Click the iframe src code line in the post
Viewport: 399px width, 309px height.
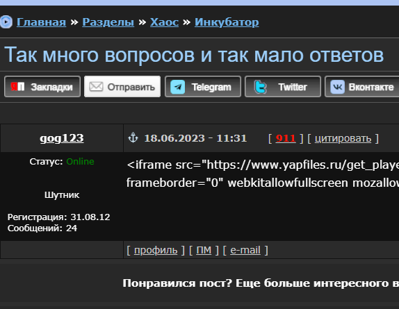click(263, 165)
